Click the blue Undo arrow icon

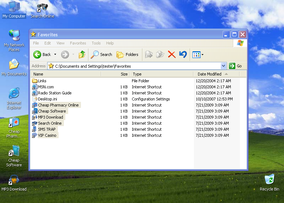click(x=183, y=54)
